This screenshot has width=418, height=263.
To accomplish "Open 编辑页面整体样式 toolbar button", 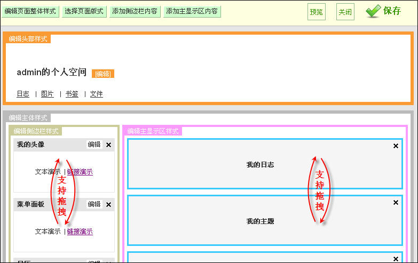I will [x=30, y=11].
